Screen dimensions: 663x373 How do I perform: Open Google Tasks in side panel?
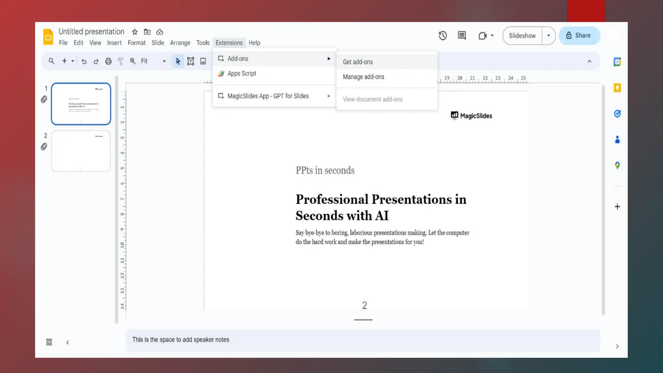click(x=617, y=114)
